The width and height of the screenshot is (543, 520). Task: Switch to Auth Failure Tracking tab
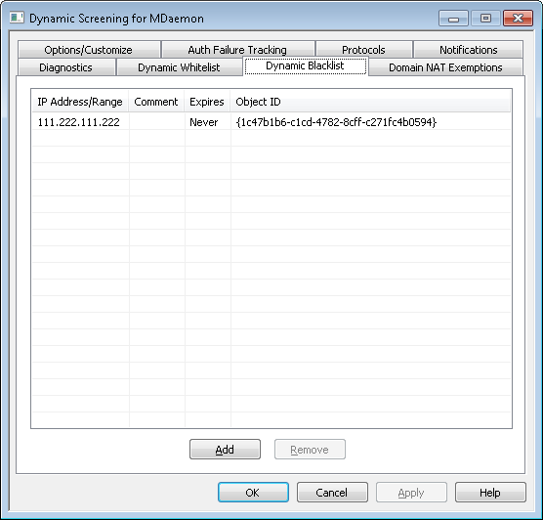[238, 50]
